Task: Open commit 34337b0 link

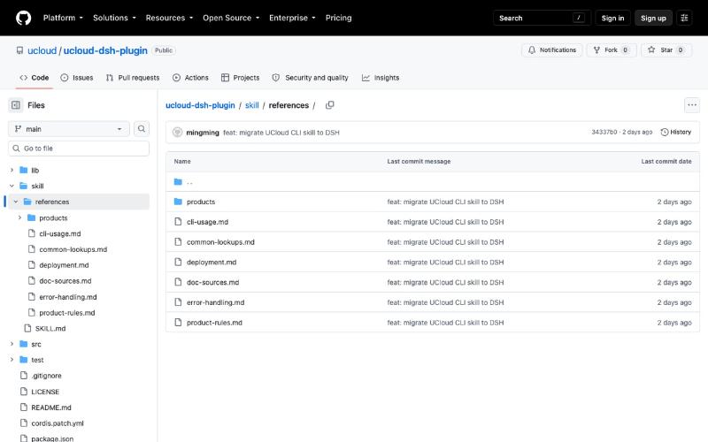Action: 604,132
